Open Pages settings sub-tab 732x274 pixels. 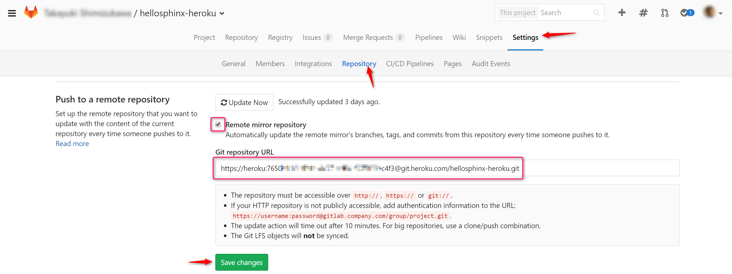pyautogui.click(x=453, y=64)
